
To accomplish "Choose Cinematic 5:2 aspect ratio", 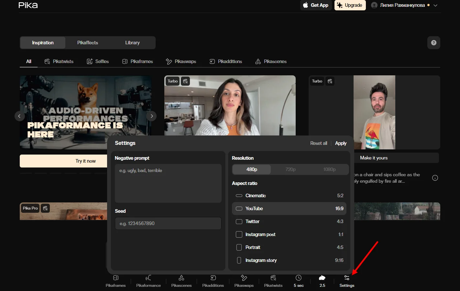I will click(x=289, y=196).
